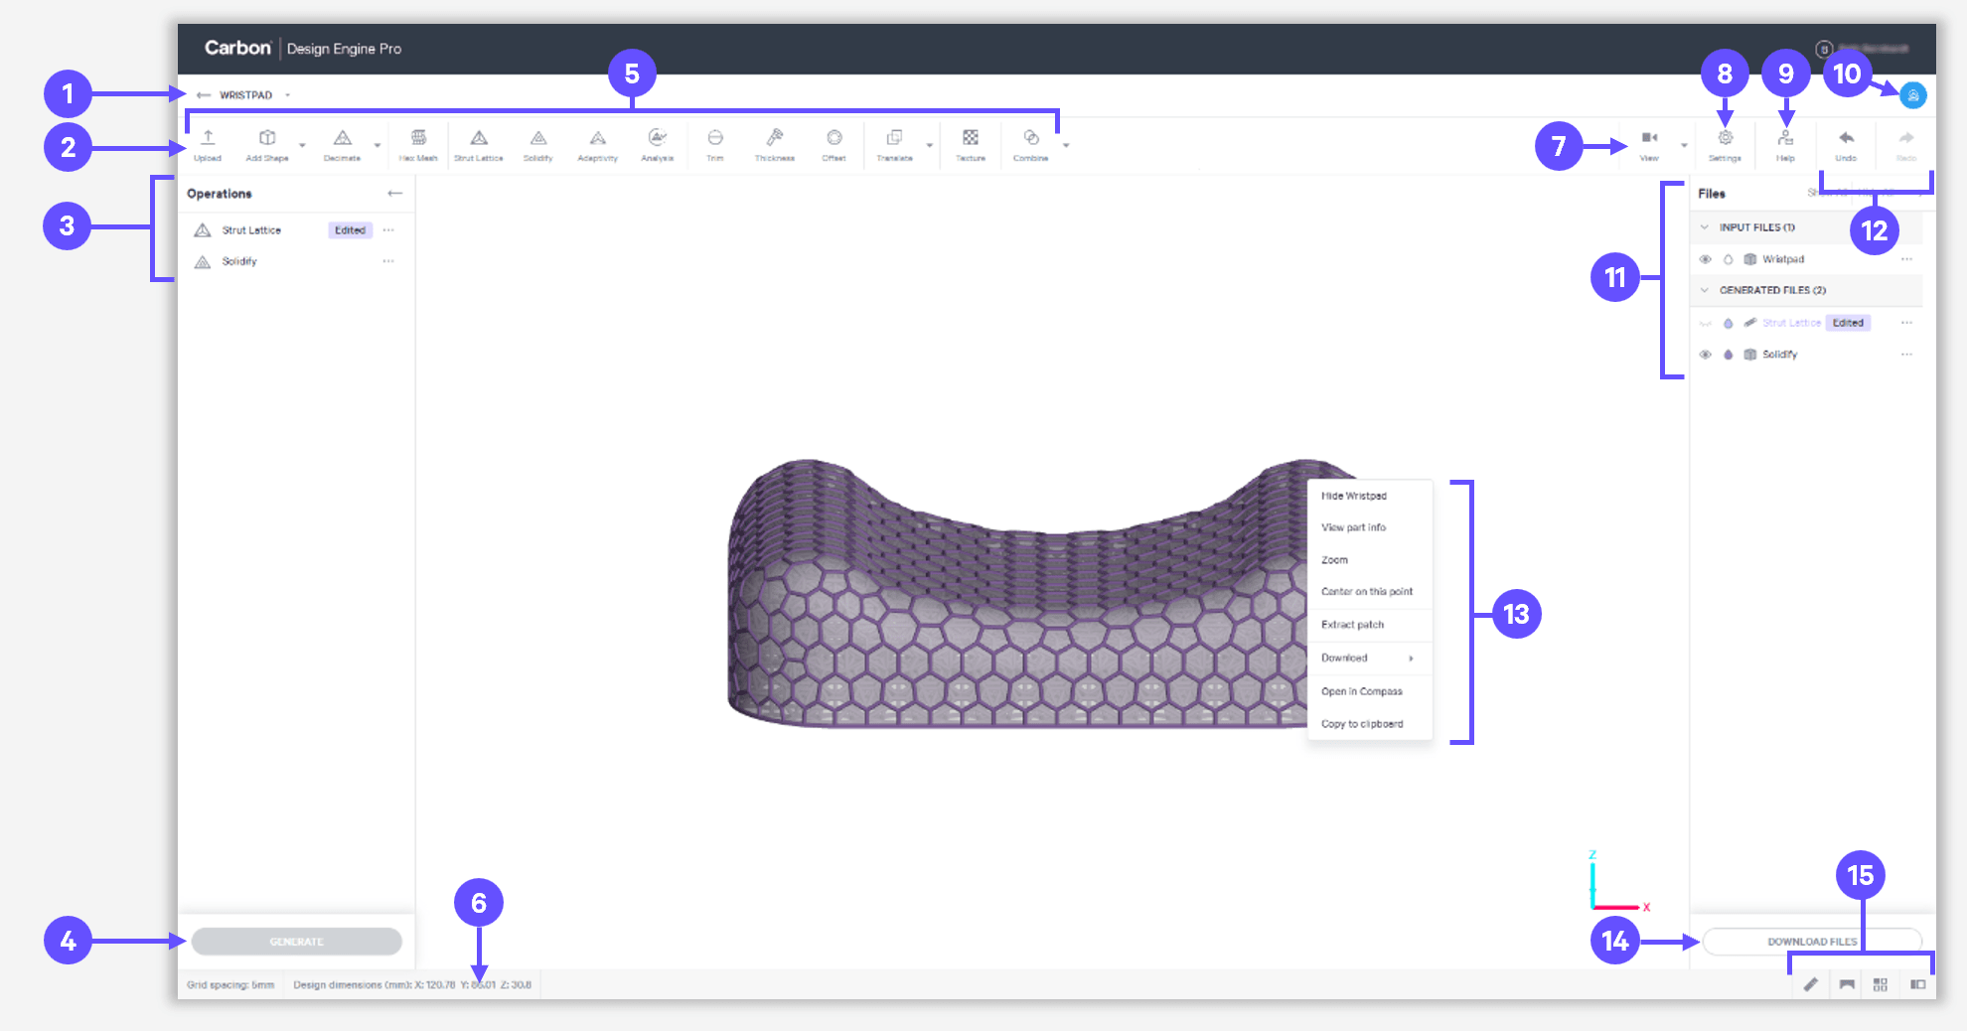Image resolution: width=1967 pixels, height=1031 pixels.
Task: Open the Adaptivity tool
Action: pyautogui.click(x=598, y=144)
